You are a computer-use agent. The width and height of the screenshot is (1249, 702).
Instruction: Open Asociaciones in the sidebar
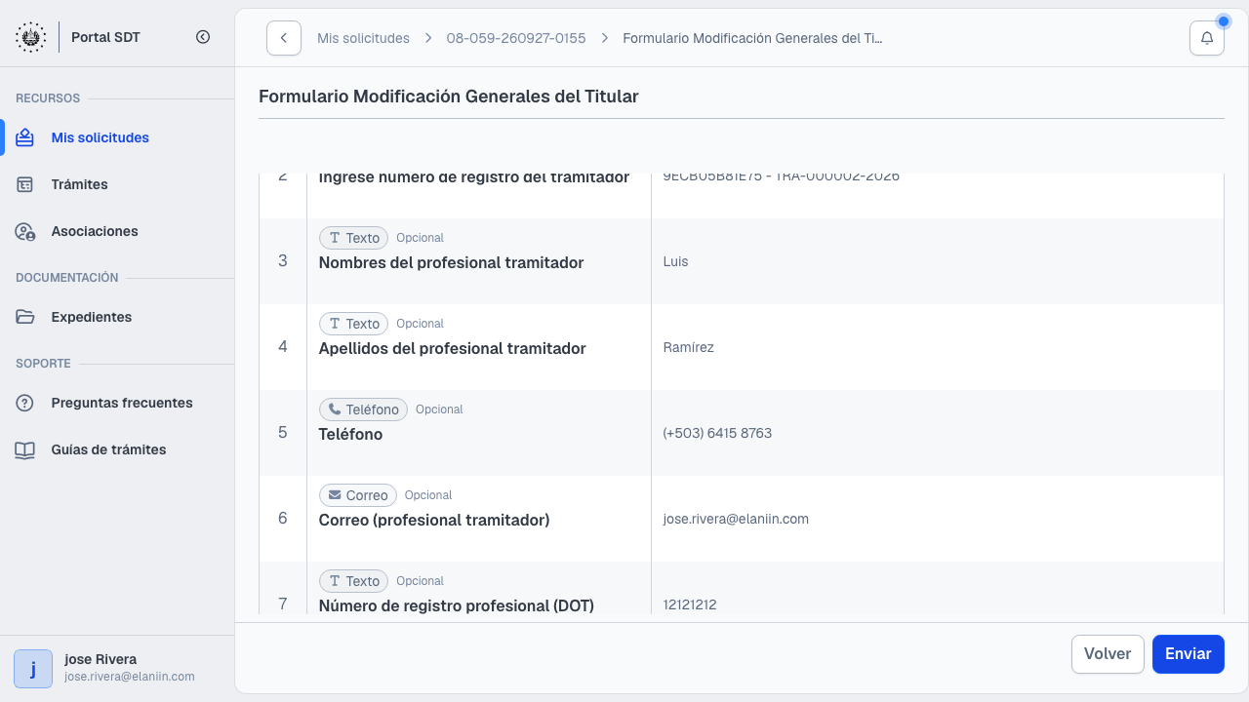117,231
